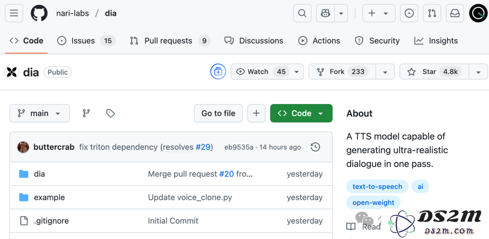The height and width of the screenshot is (239, 489).
Task: Click the dia repository title
Action: coord(31,72)
